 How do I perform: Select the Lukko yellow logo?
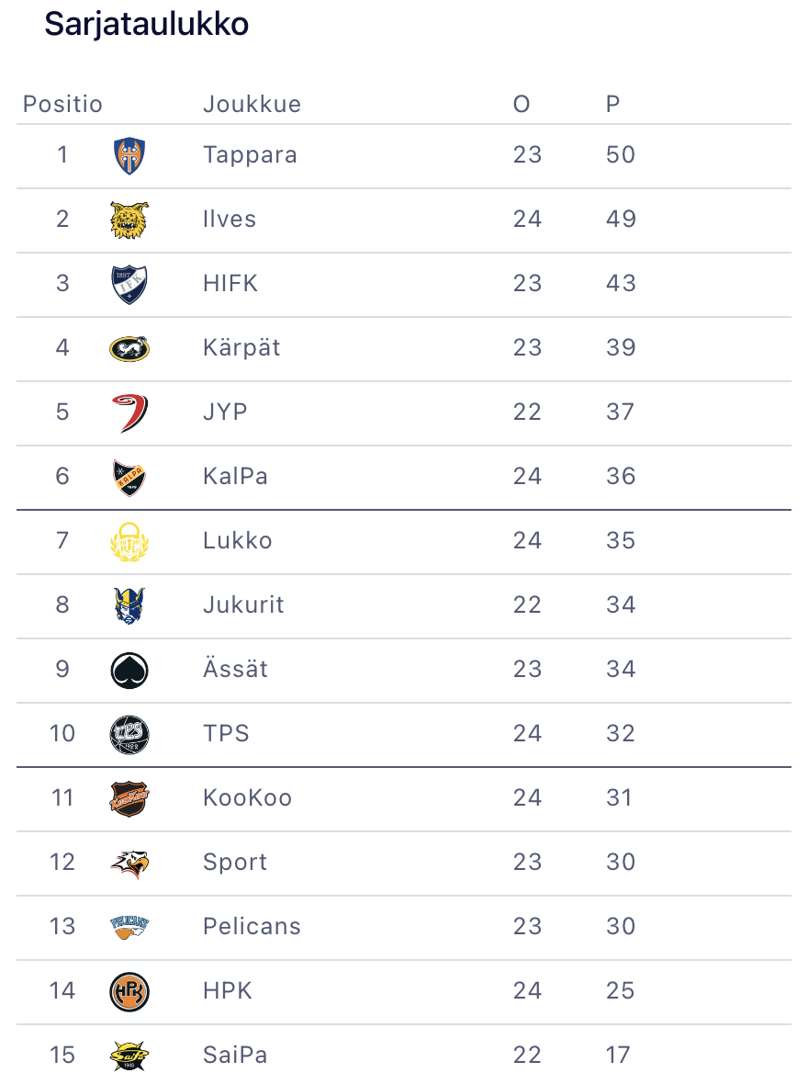pos(129,541)
